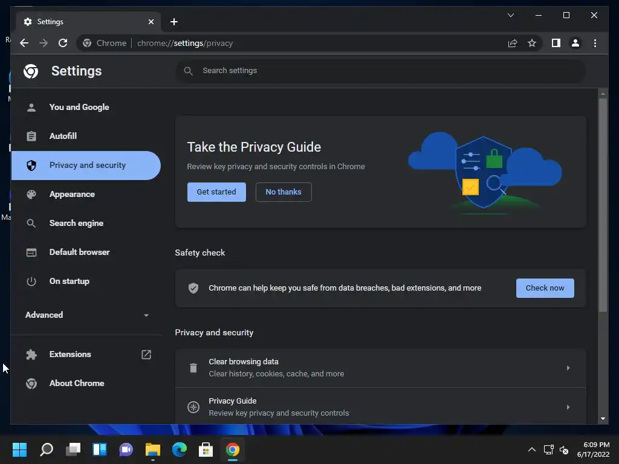Open Task View from taskbar
This screenshot has height=464, width=619.
tap(73, 449)
